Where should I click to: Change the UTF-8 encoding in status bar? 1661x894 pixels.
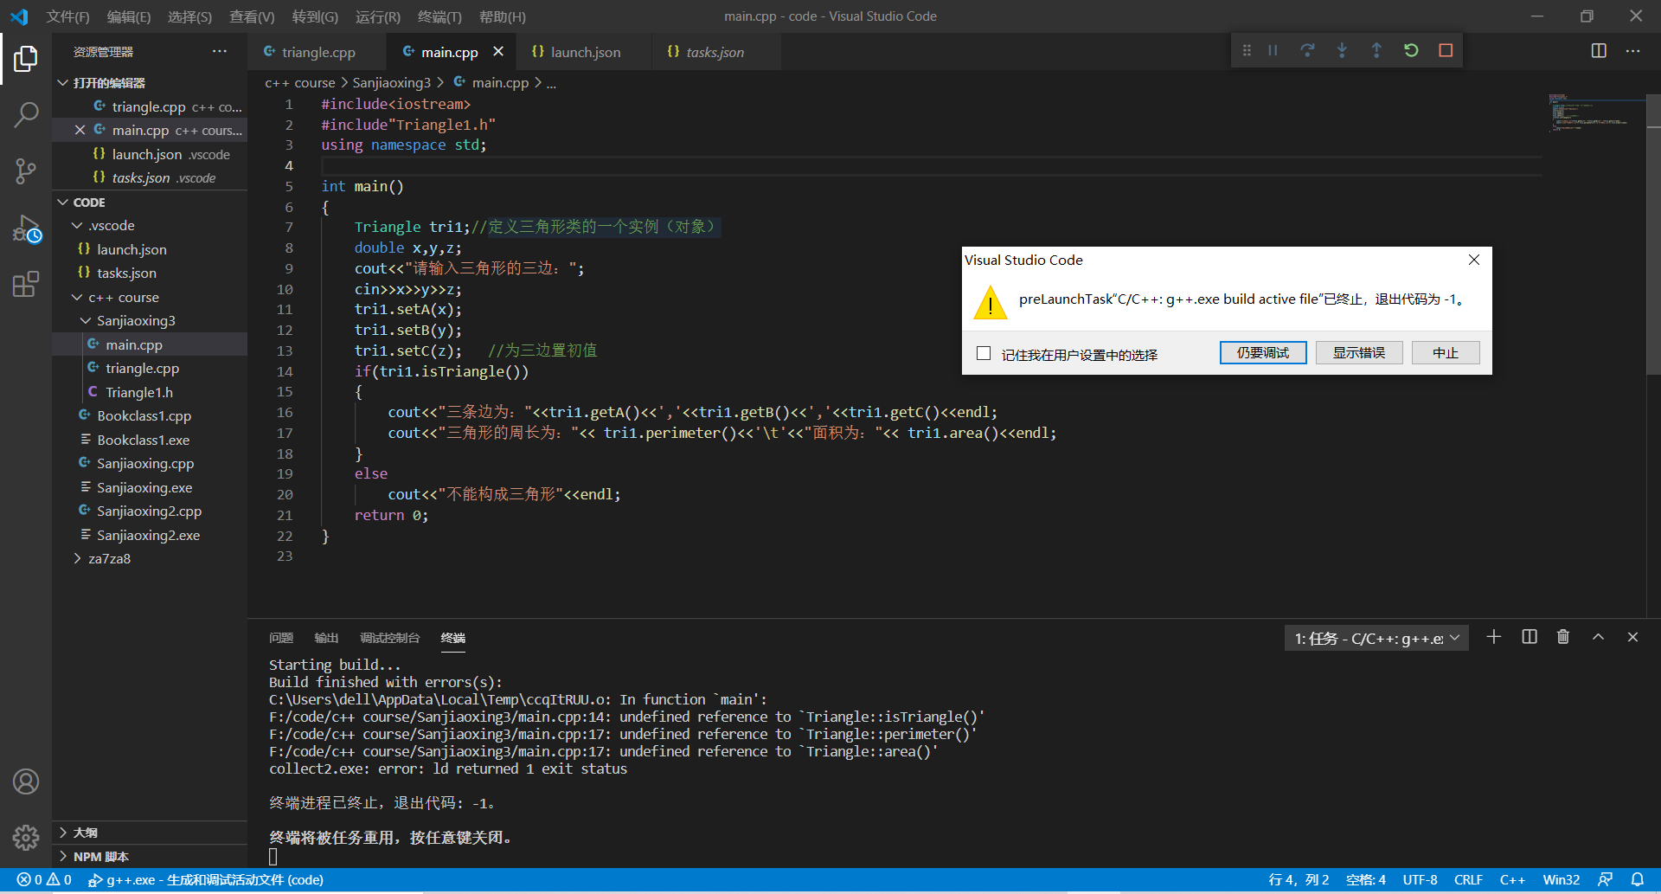tap(1420, 879)
